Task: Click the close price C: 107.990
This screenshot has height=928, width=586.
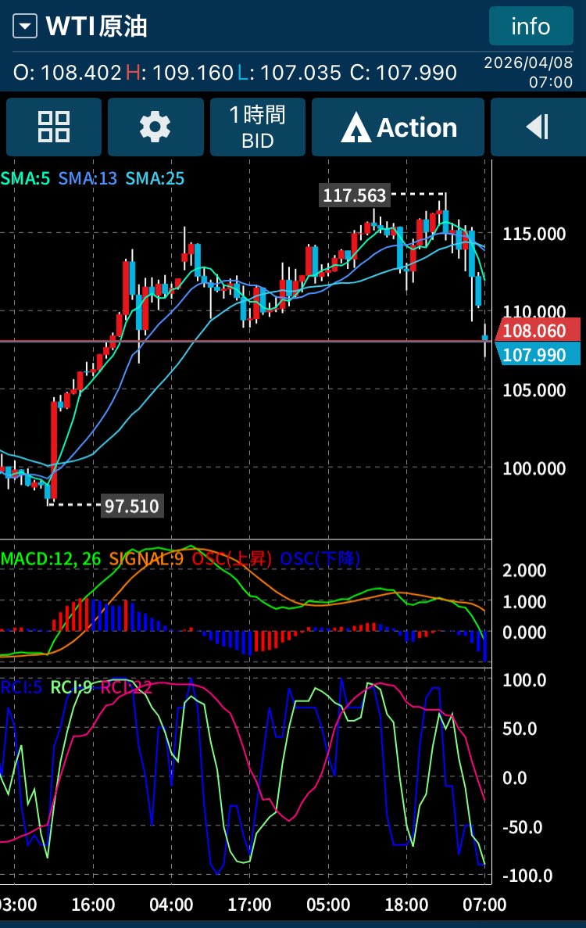Action: coord(403,72)
